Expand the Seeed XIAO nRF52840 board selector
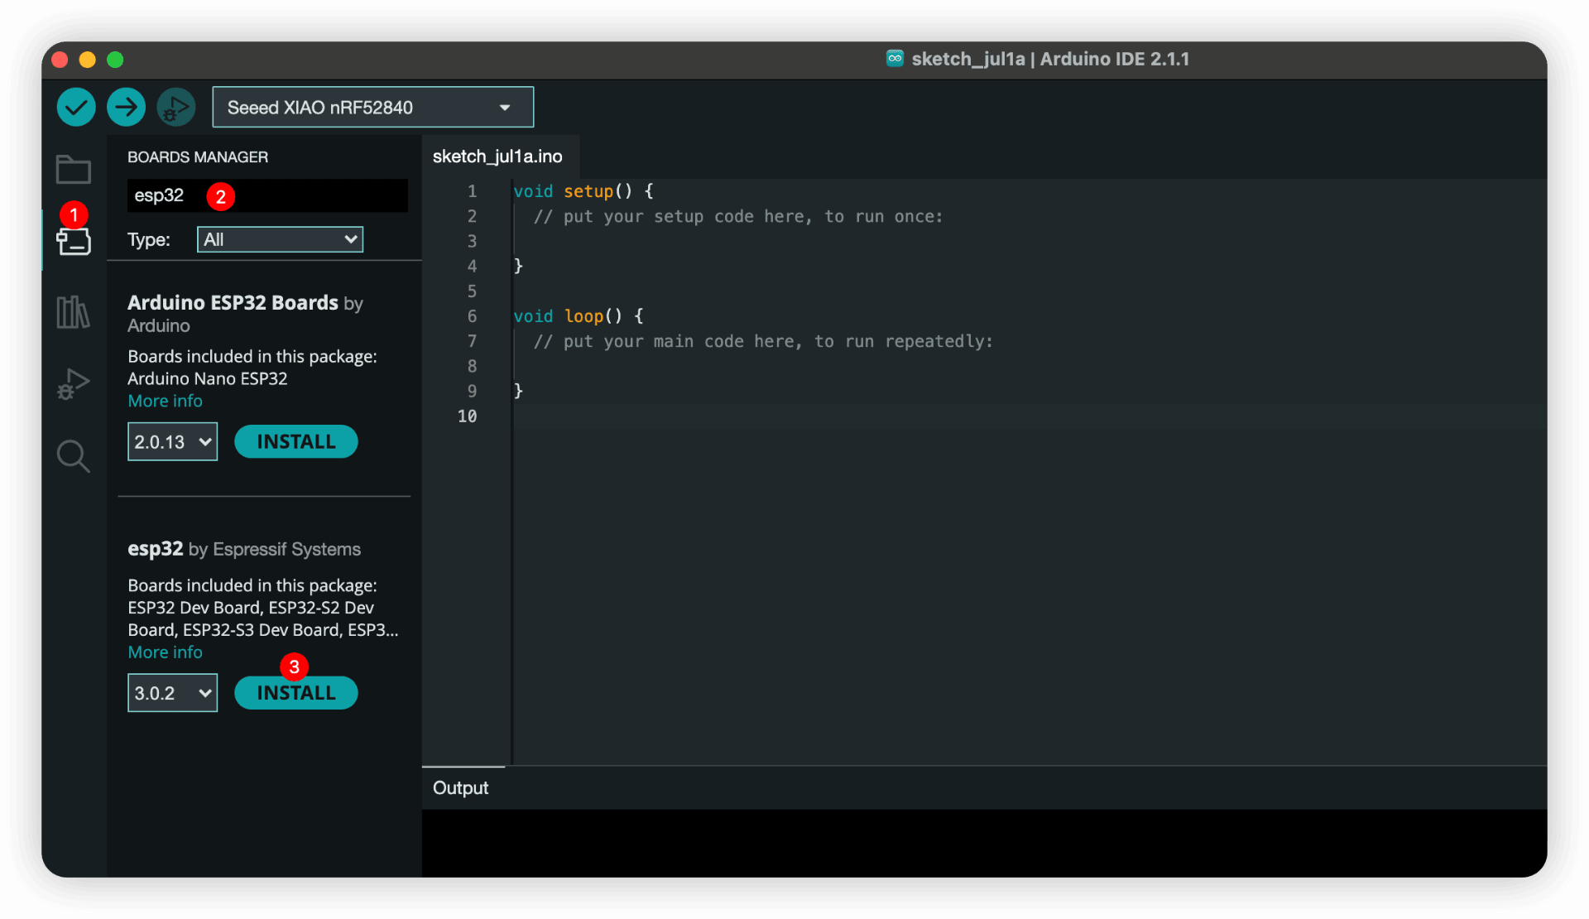 coord(372,108)
